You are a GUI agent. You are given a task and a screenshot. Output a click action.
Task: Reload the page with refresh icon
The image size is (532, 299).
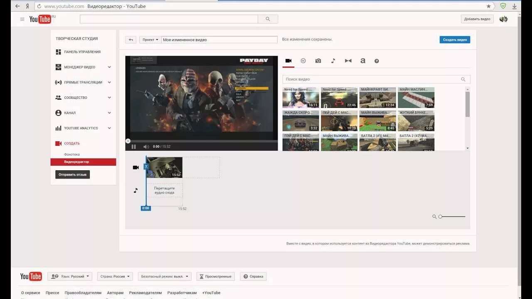pos(39,6)
